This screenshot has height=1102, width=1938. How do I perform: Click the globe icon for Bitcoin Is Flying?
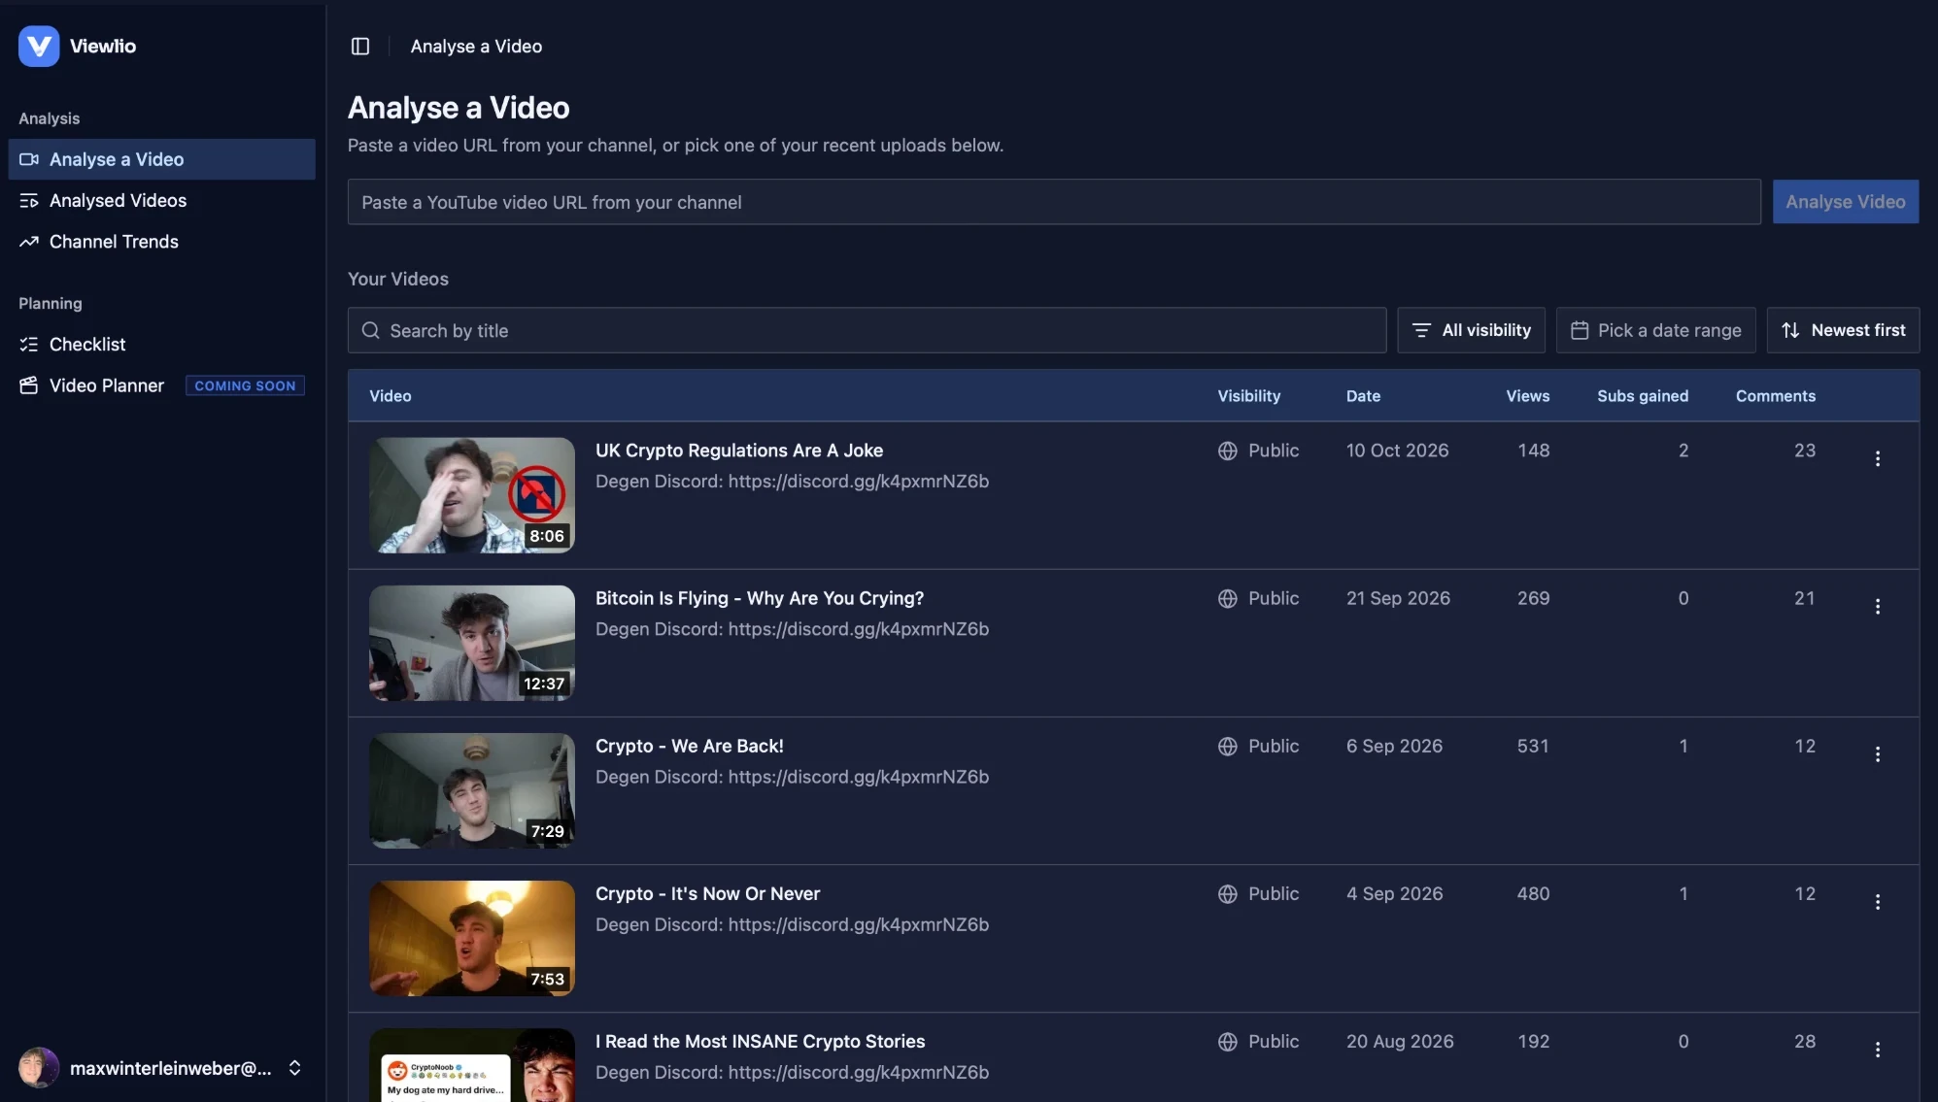(1228, 599)
